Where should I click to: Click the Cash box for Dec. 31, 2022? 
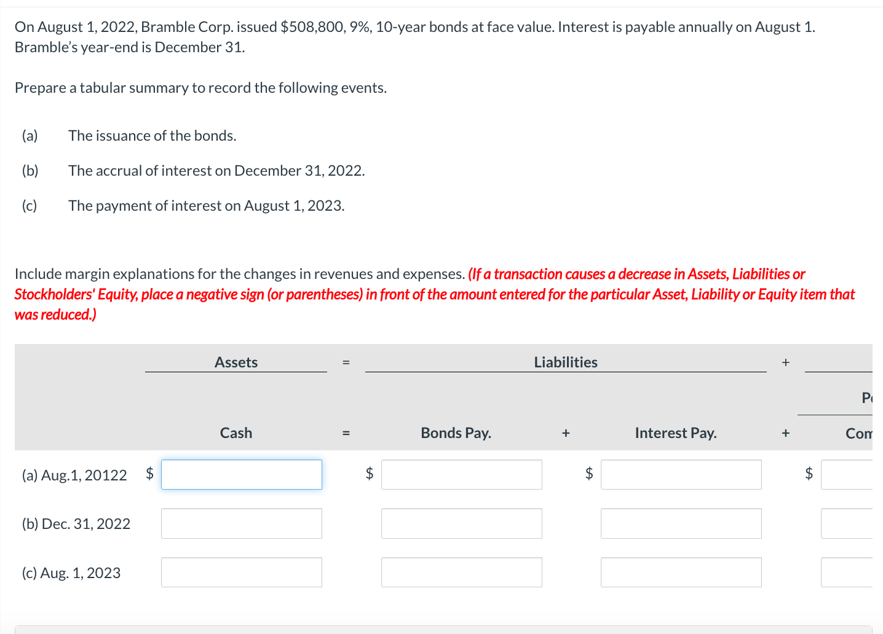point(241,523)
